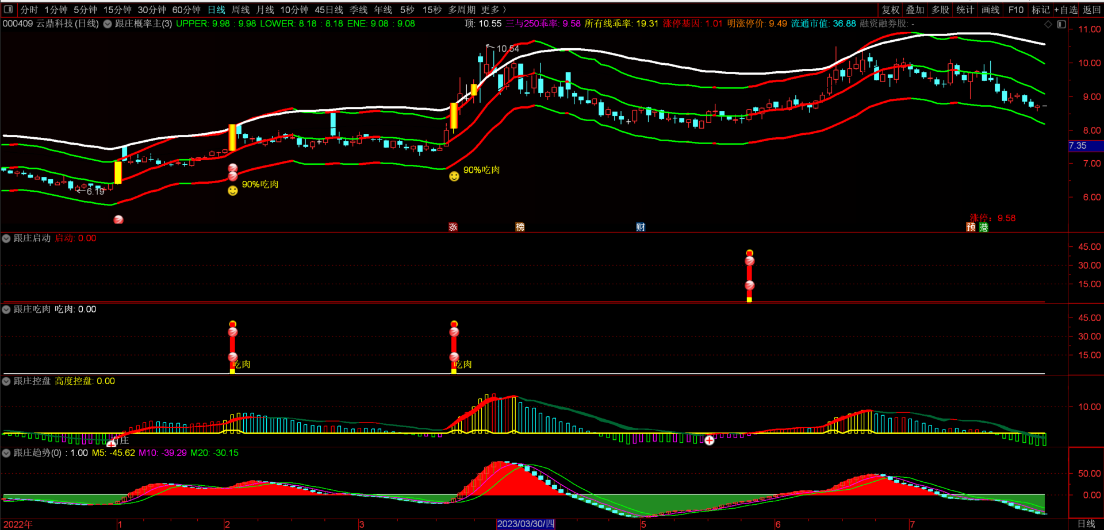Click the red ball signal below 6.19 low

118,219
